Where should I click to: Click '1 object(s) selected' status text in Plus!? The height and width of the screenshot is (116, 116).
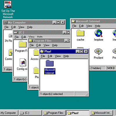(52, 94)
